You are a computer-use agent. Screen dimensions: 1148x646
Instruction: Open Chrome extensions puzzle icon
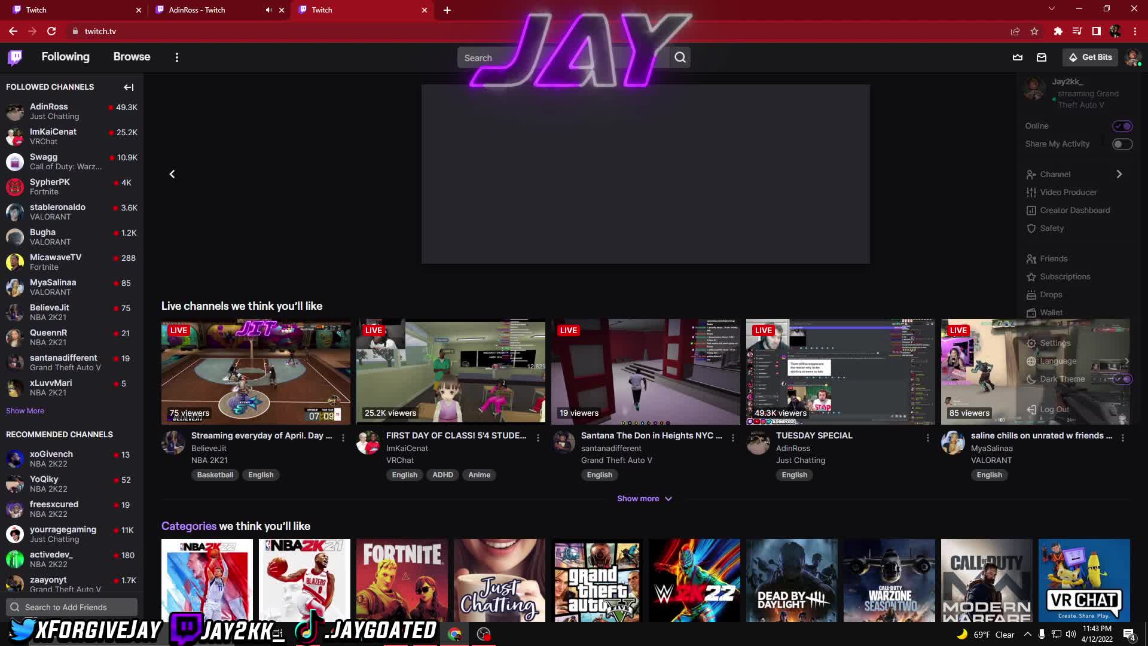(x=1058, y=31)
